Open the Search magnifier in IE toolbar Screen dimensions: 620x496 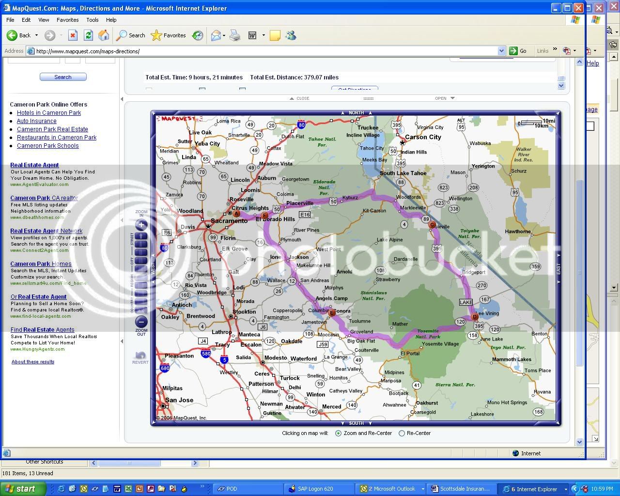coord(131,35)
